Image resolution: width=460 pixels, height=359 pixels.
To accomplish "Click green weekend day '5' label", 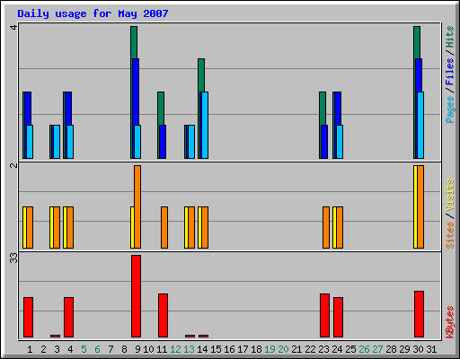I will click(x=84, y=349).
